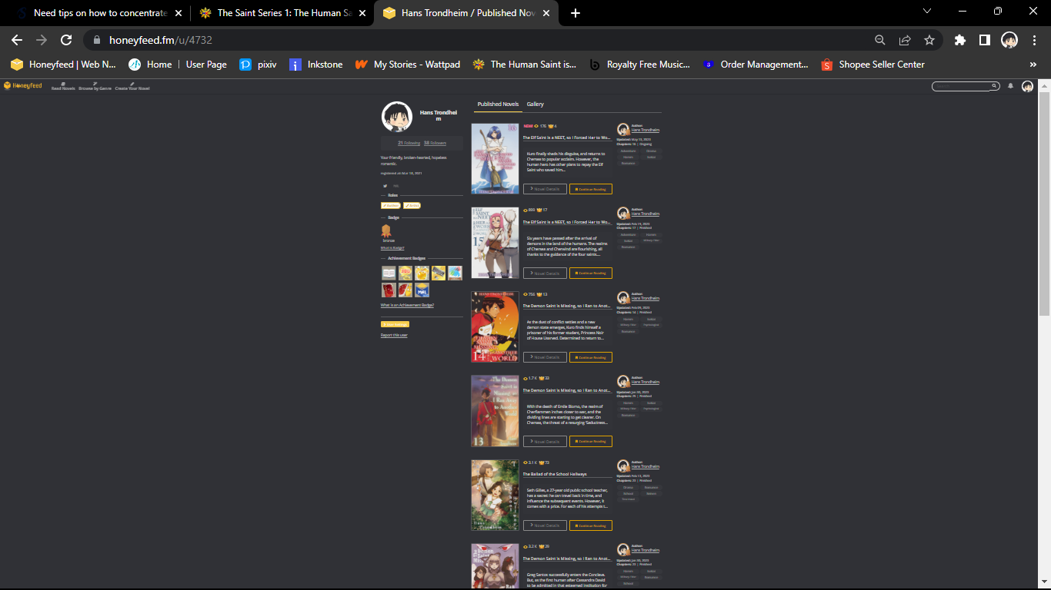This screenshot has height=590, width=1051.
Task: Open the Chrome extensions puzzle icon
Action: 959,40
